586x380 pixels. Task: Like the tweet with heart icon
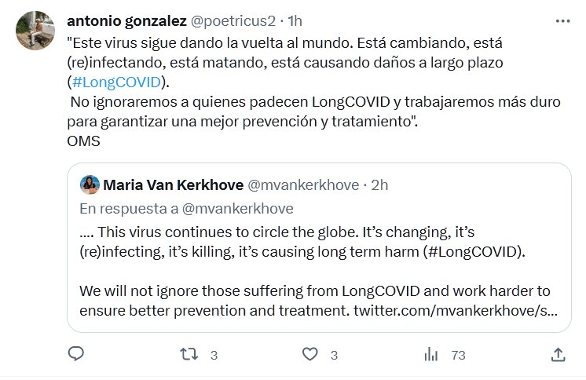(x=310, y=355)
